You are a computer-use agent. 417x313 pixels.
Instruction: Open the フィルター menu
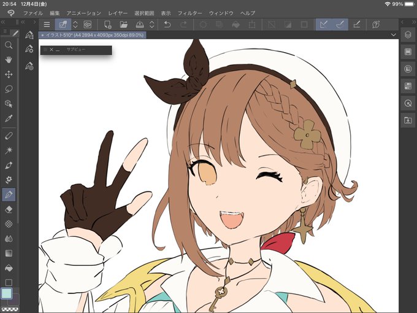pos(190,13)
